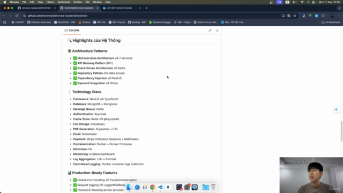Open the ChatGPT bookmark

click(18, 23)
